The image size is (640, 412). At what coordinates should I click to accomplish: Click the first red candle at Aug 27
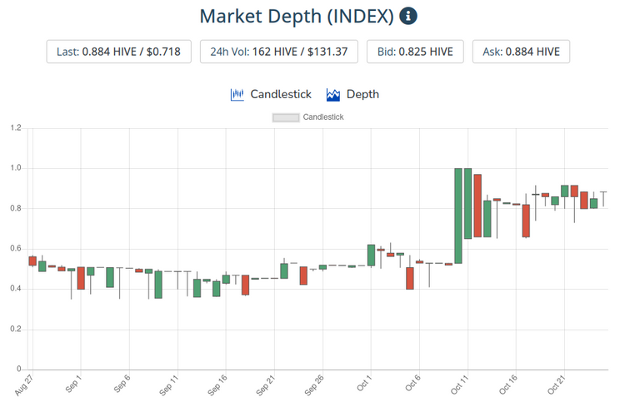(x=32, y=261)
